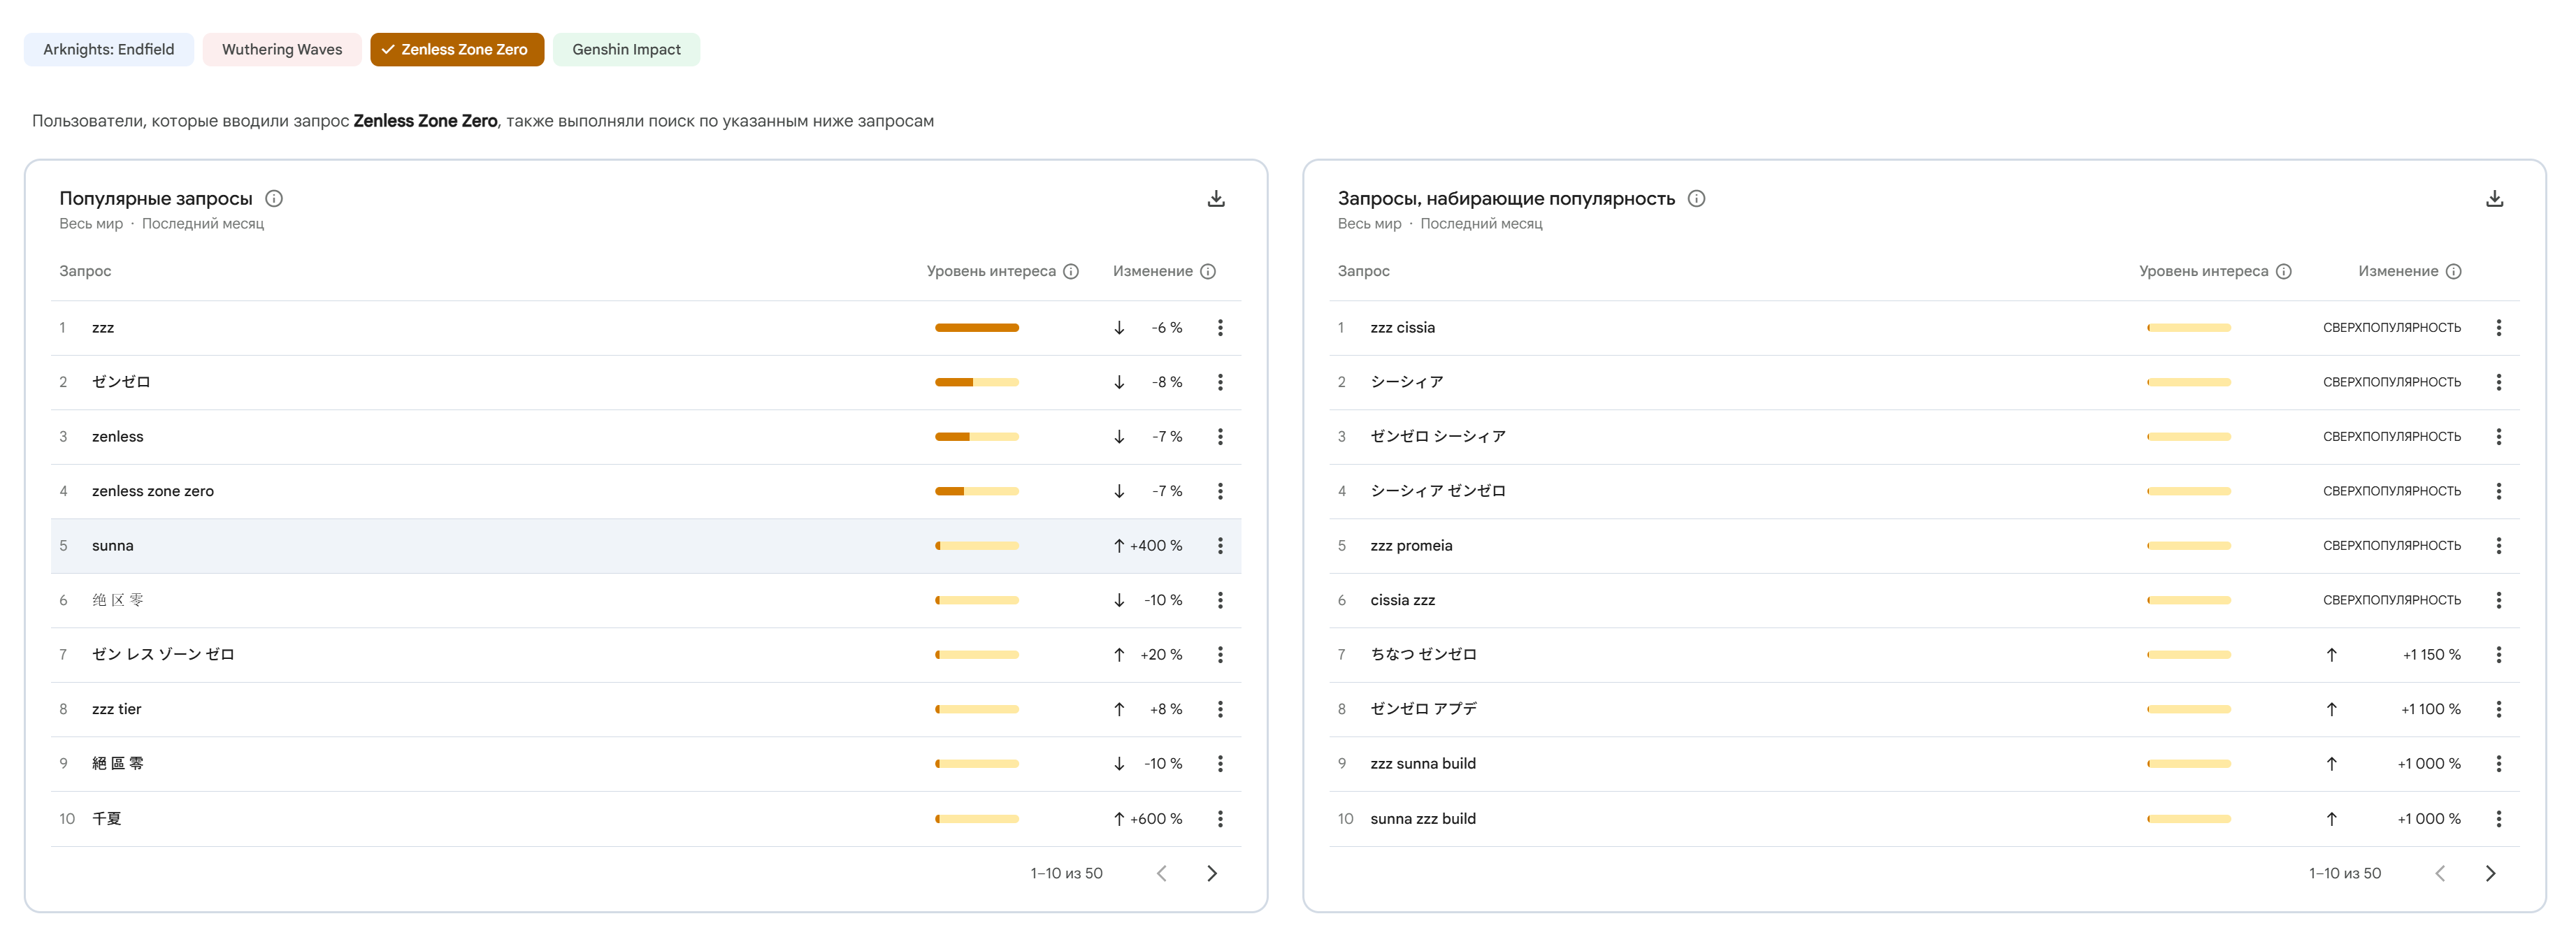
Task: Click info icon beside right Уровень интереса
Action: [2283, 271]
